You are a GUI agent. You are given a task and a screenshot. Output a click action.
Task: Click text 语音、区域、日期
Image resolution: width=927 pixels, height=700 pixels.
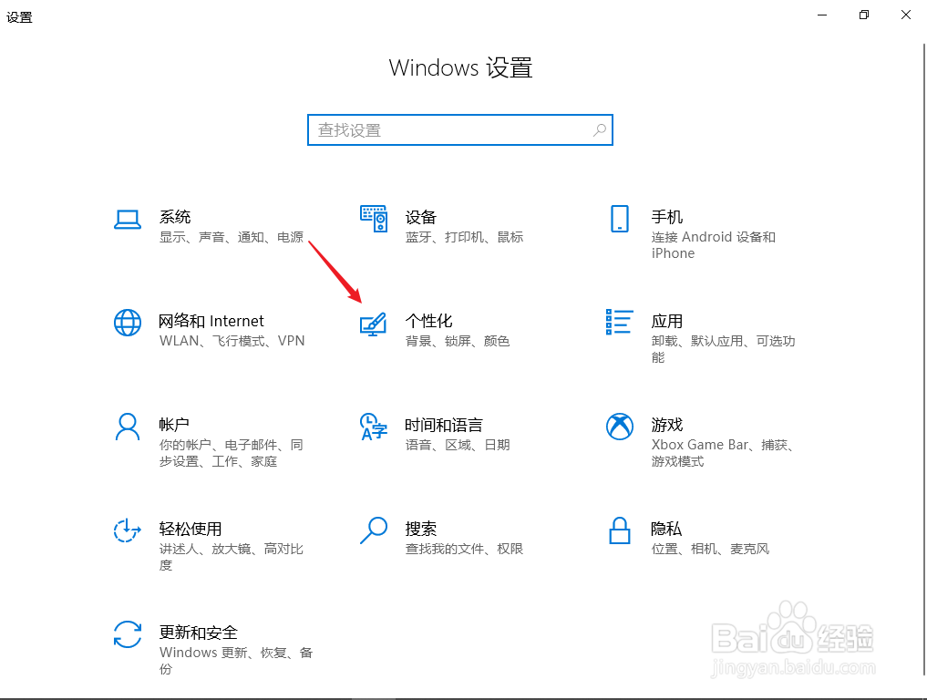pyautogui.click(x=458, y=445)
